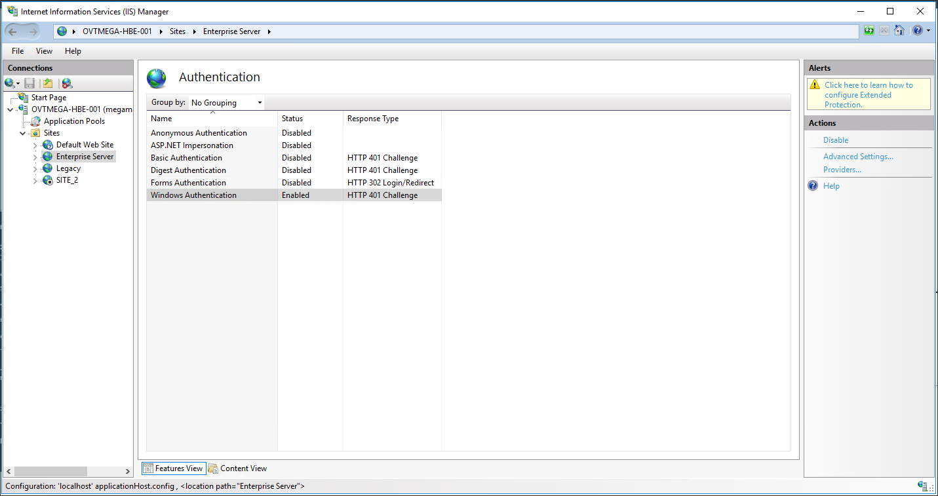Select Anonymous Authentication row
Screen dimensions: 938x496
tap(294, 133)
